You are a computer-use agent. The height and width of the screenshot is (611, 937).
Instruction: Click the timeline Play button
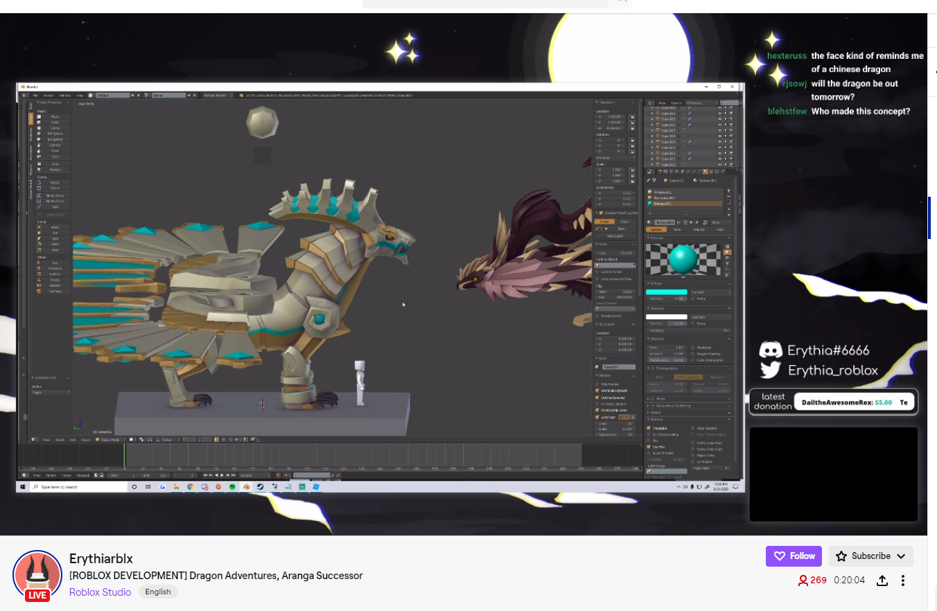click(x=222, y=475)
